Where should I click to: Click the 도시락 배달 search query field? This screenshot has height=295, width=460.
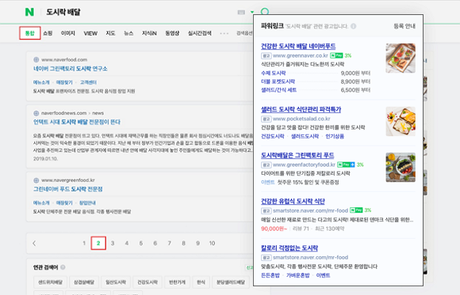pyautogui.click(x=63, y=12)
